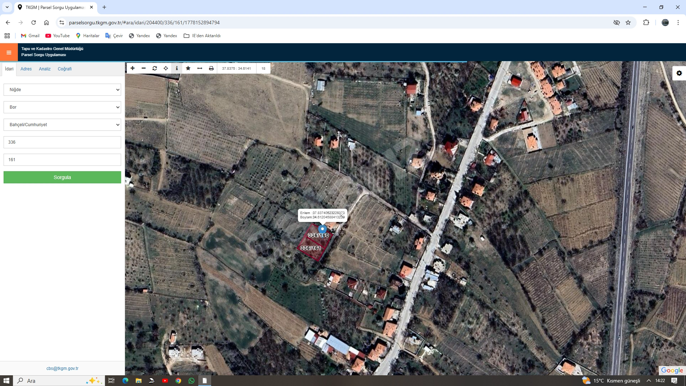The height and width of the screenshot is (386, 686).
Task: Switch to the Analiz tab
Action: pyautogui.click(x=45, y=69)
